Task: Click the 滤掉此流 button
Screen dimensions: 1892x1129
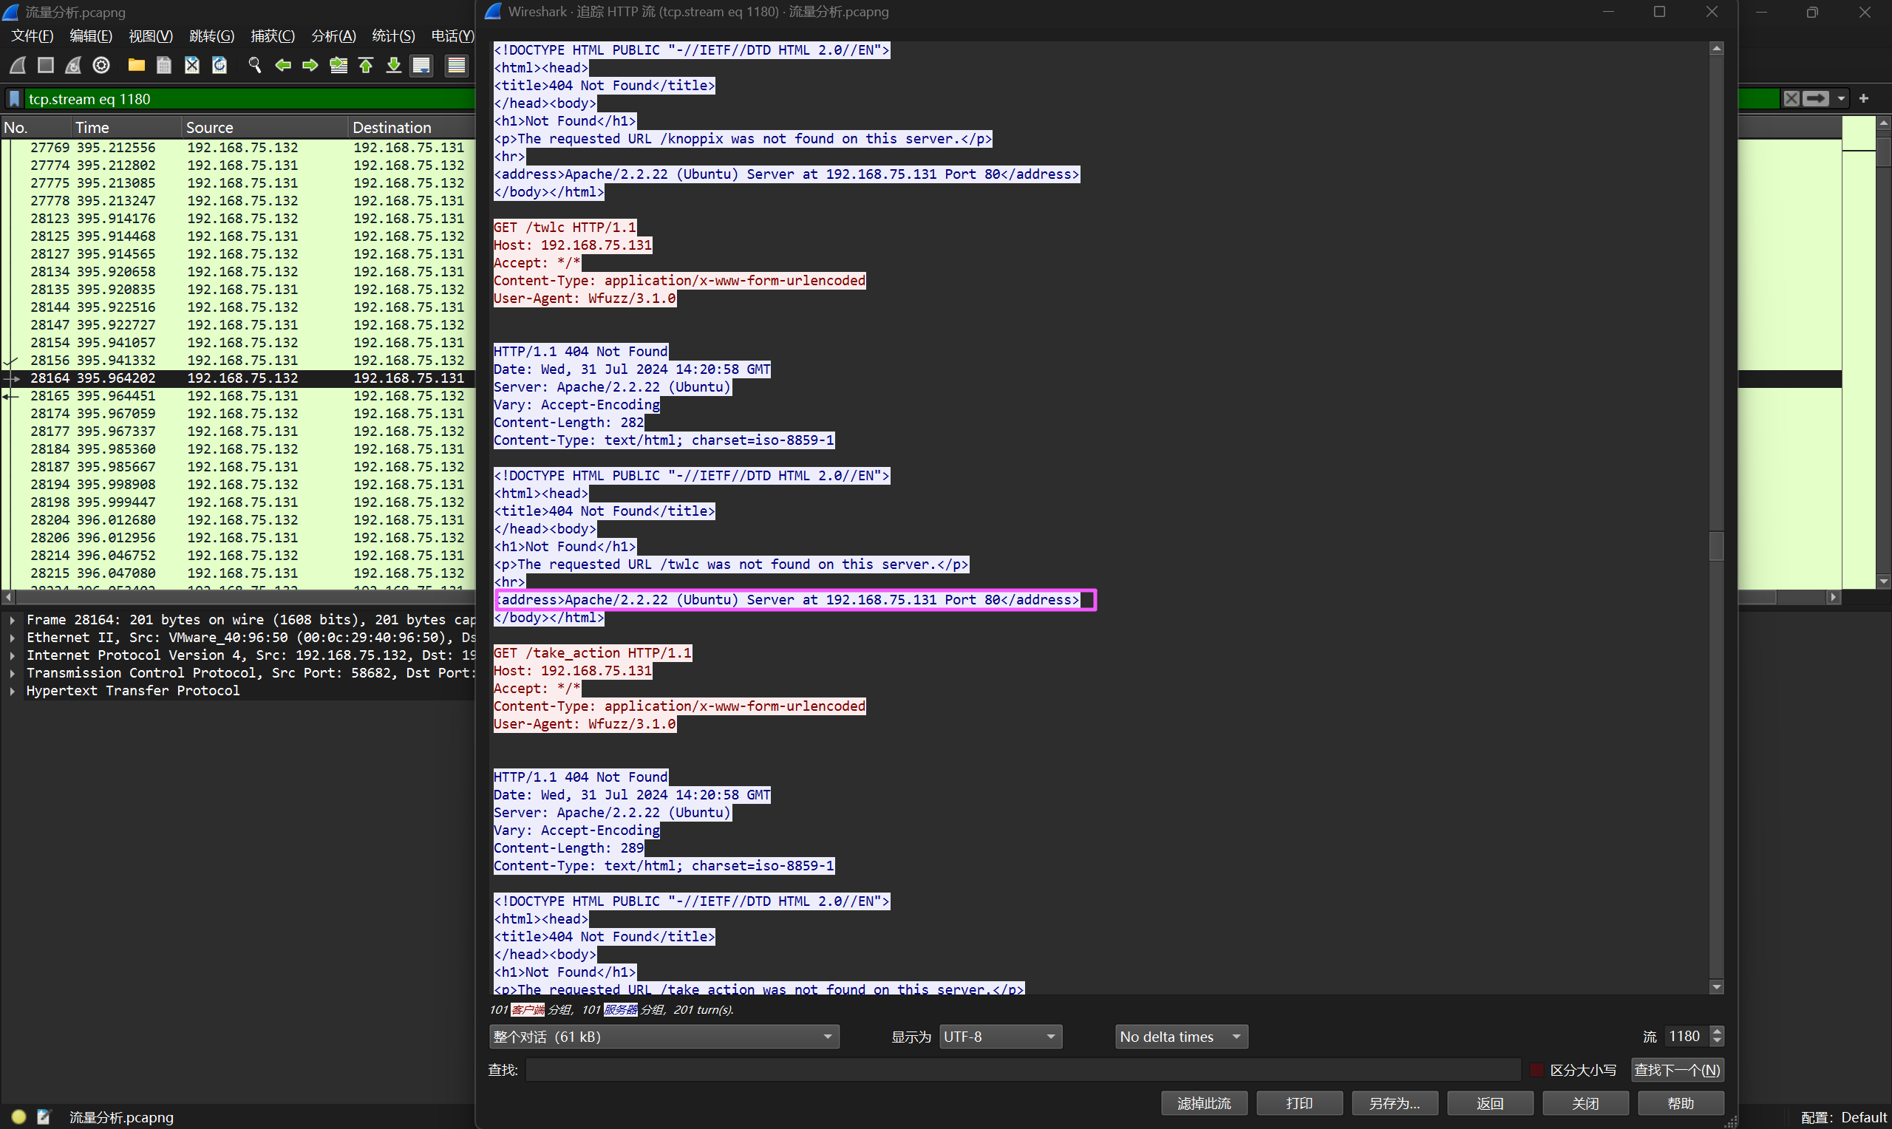Action: click(x=1204, y=1103)
